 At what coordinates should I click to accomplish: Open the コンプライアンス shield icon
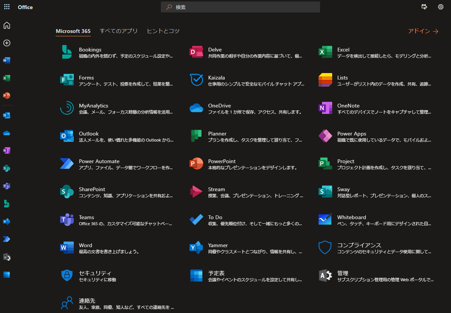pos(325,248)
